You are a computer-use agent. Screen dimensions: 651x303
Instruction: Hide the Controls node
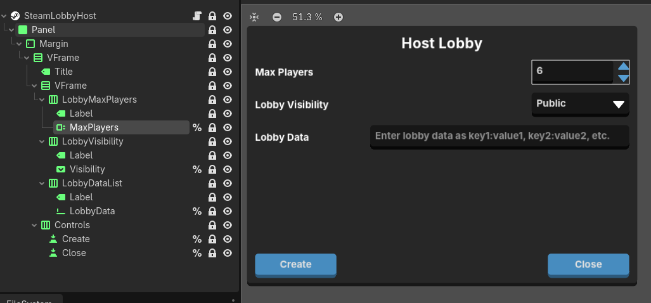click(228, 225)
